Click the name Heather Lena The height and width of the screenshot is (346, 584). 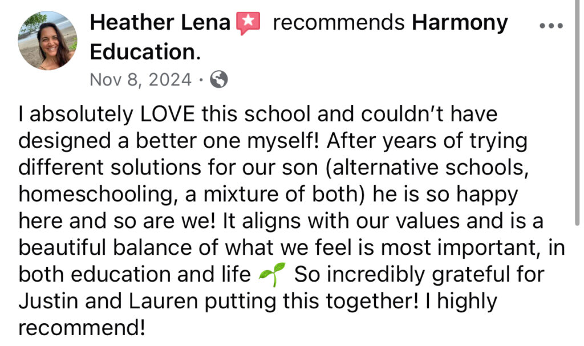[160, 23]
